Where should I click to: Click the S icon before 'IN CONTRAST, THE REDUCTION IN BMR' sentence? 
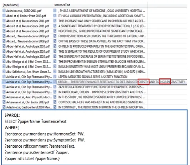(x=55, y=107)
